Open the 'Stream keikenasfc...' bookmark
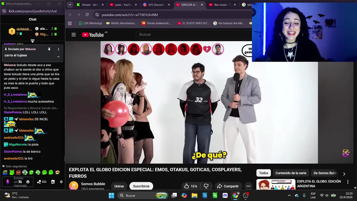This screenshot has height=201, width=357. coord(156,23)
